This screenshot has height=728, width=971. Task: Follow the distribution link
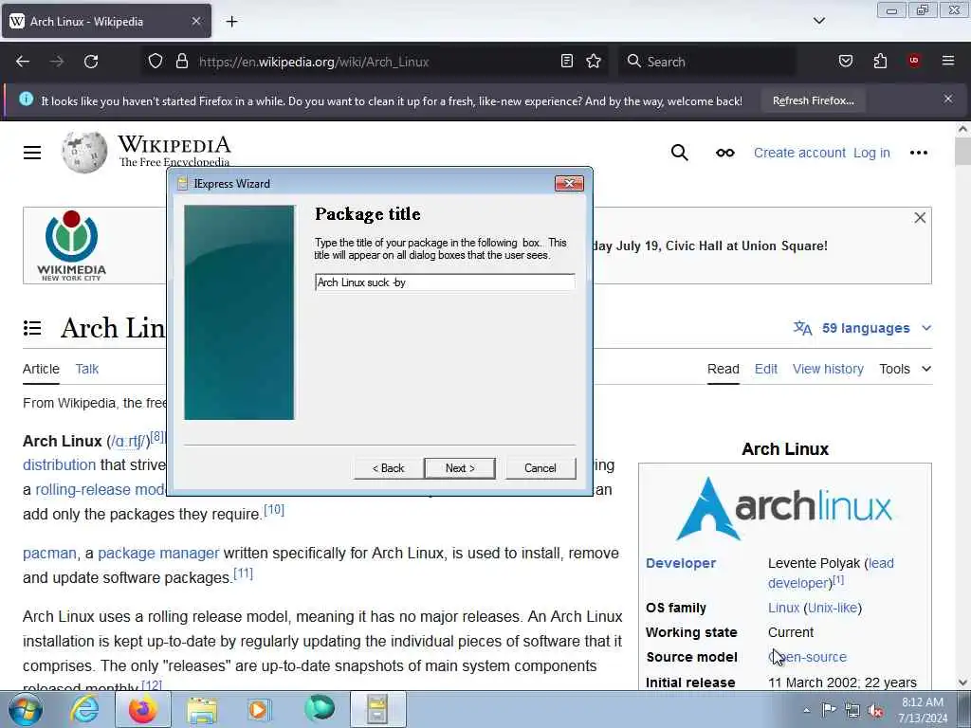coord(60,464)
